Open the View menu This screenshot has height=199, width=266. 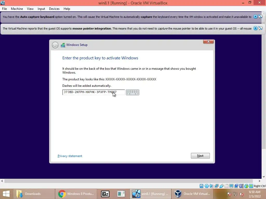click(x=30, y=9)
